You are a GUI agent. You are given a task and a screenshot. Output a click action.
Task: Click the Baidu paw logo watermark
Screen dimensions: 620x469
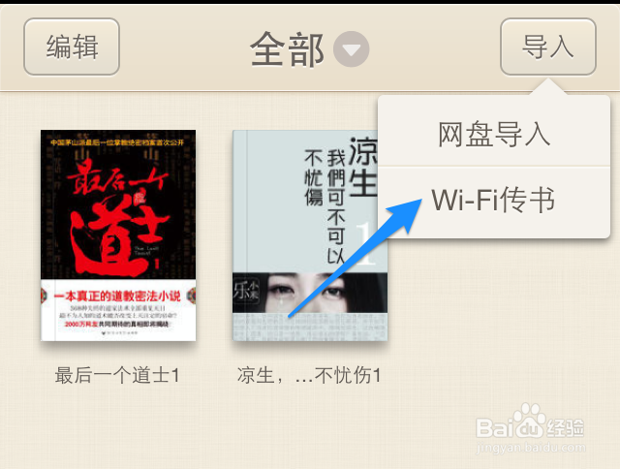[530, 420]
